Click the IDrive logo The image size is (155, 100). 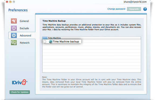tap(20, 82)
